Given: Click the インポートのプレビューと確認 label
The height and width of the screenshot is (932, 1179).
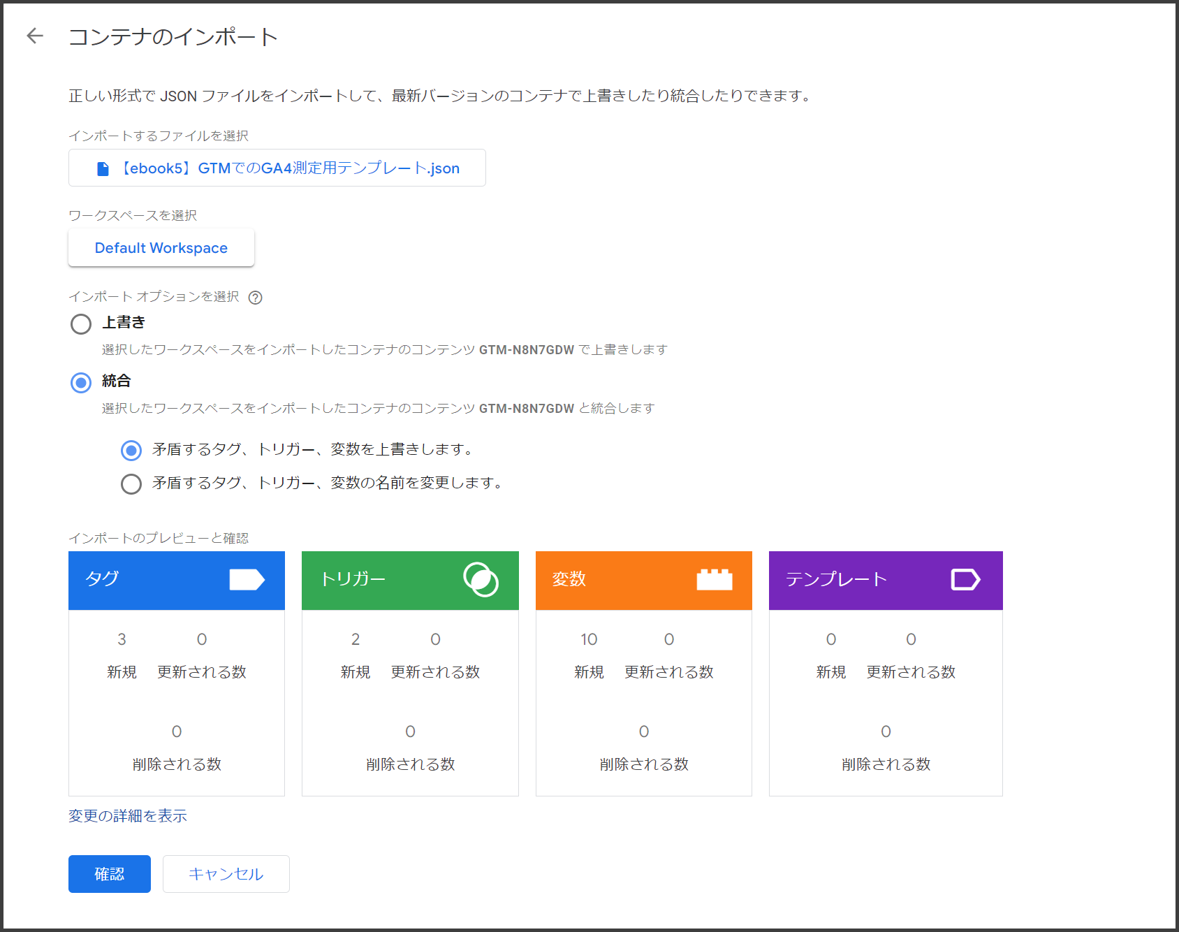Looking at the screenshot, I should pos(159,538).
